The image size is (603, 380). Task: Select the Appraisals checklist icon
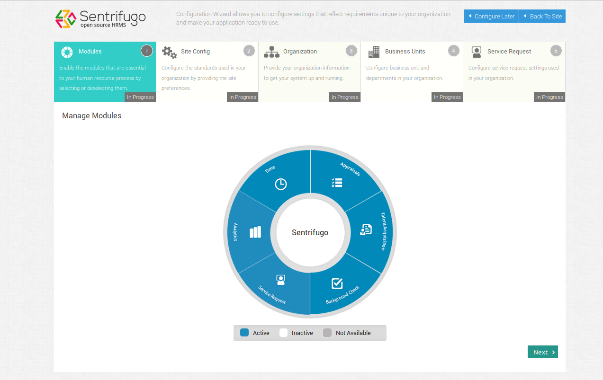(x=337, y=183)
